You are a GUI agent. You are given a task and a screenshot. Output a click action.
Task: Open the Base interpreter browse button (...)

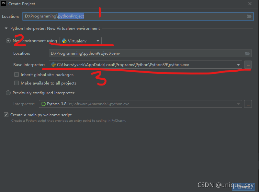click(248, 65)
